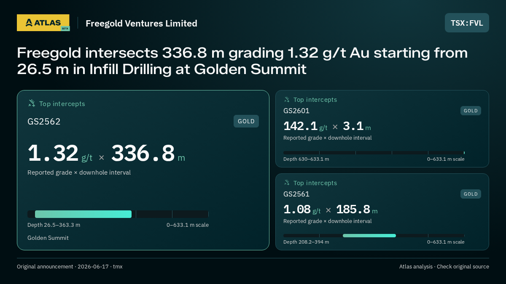Click Reported grade text in the GS2562 card
Screen dimensions: 506x284
click(x=79, y=173)
